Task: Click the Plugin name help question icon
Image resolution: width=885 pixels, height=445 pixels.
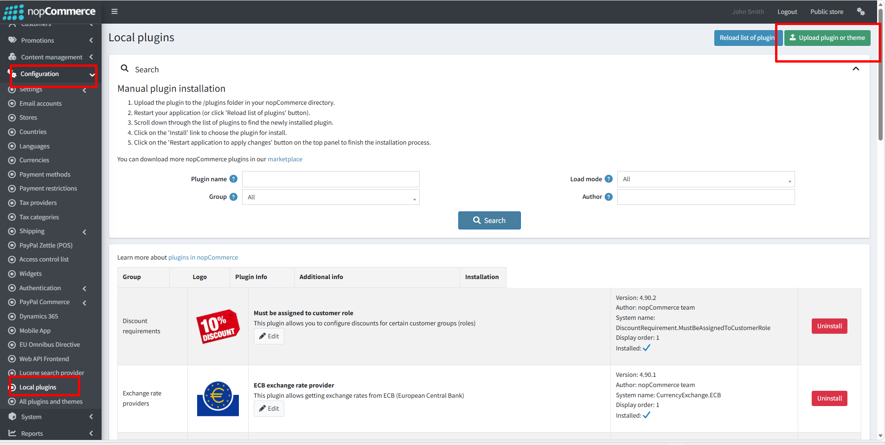Action: (234, 179)
